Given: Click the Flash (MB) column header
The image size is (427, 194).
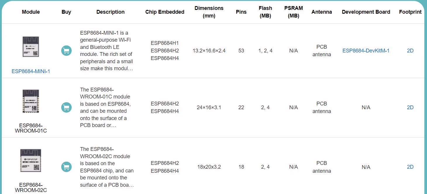Looking at the screenshot, I should click(x=265, y=12).
